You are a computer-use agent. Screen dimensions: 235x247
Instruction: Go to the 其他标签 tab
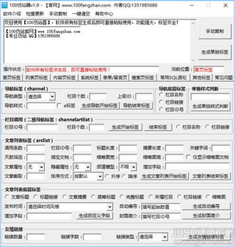[x=202, y=78]
